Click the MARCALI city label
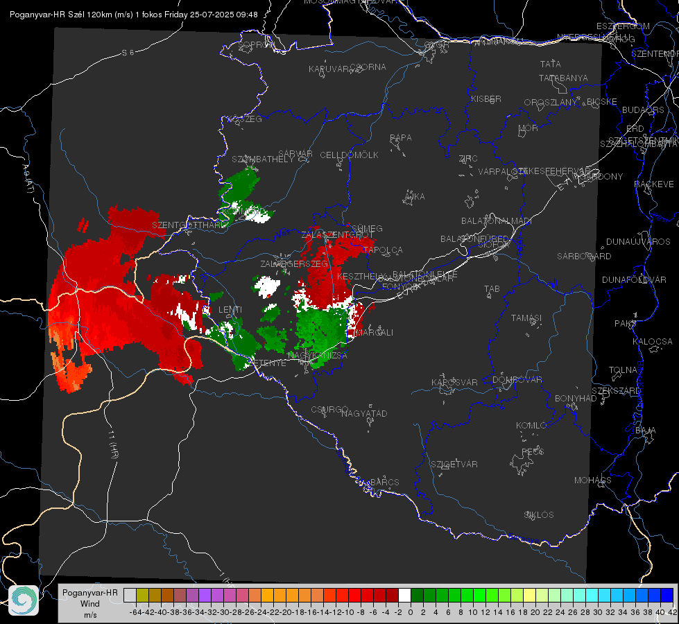679x624 pixels. [374, 333]
